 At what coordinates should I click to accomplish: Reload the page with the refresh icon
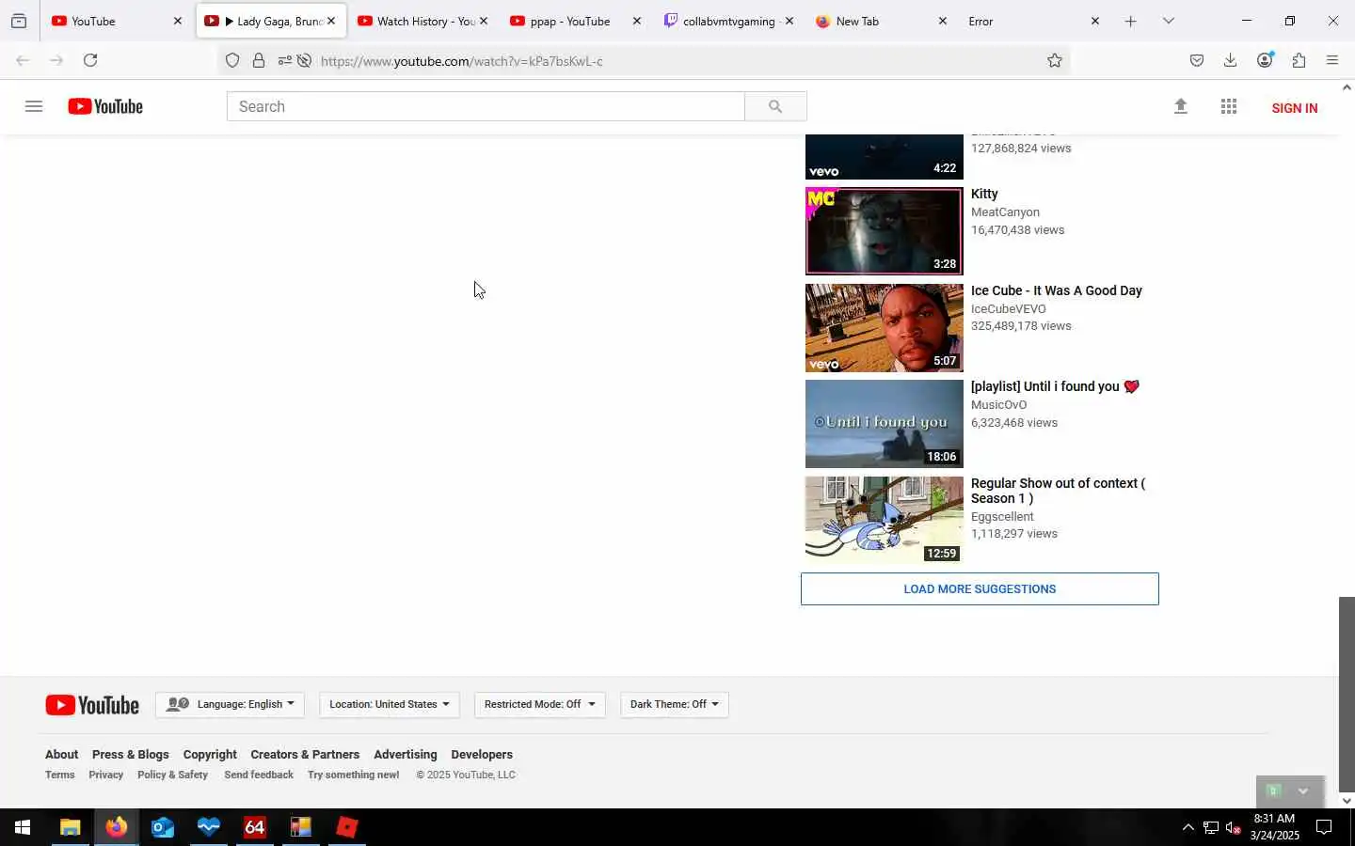(90, 60)
